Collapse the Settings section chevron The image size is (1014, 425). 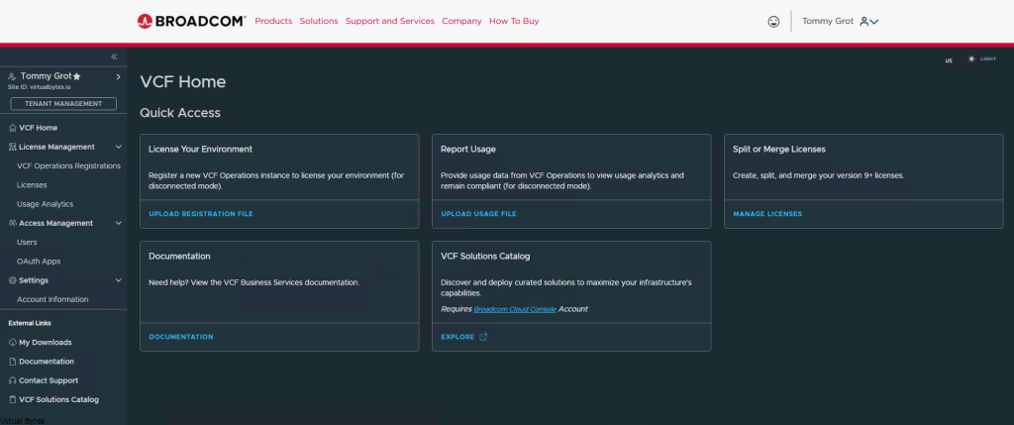119,280
